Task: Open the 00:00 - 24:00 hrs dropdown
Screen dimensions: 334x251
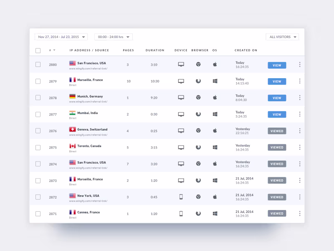Action: pos(114,37)
